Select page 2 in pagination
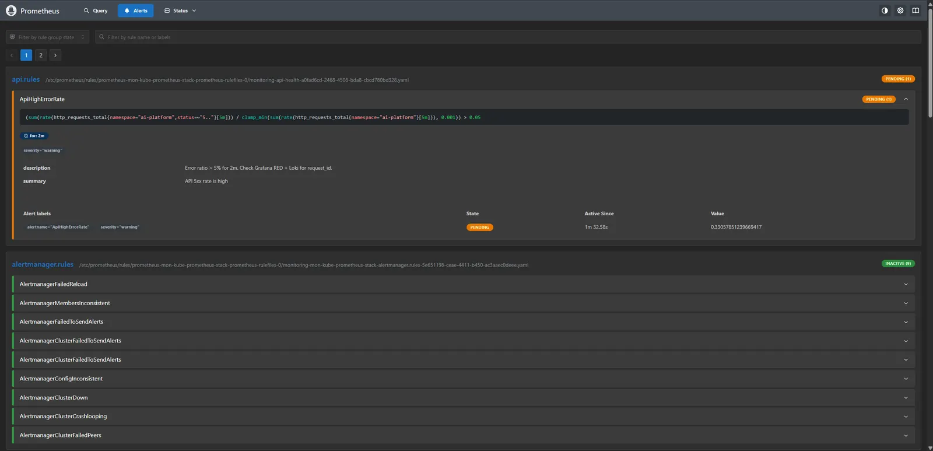Screen dimensions: 933x451 click(41, 55)
